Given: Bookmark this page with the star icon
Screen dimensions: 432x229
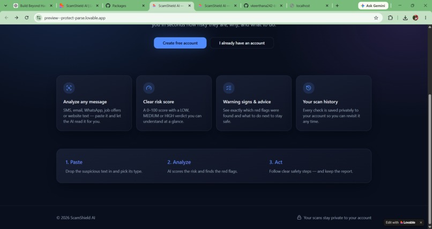Looking at the screenshot, I should (x=376, y=18).
